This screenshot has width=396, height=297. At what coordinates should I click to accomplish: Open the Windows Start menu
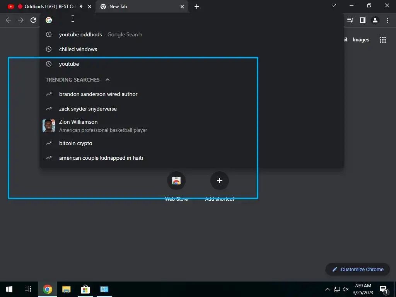9,289
